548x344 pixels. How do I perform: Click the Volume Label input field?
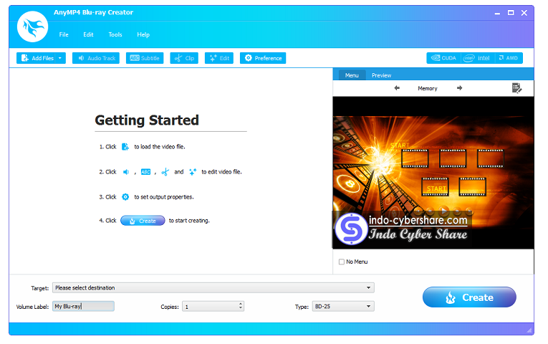coord(83,306)
